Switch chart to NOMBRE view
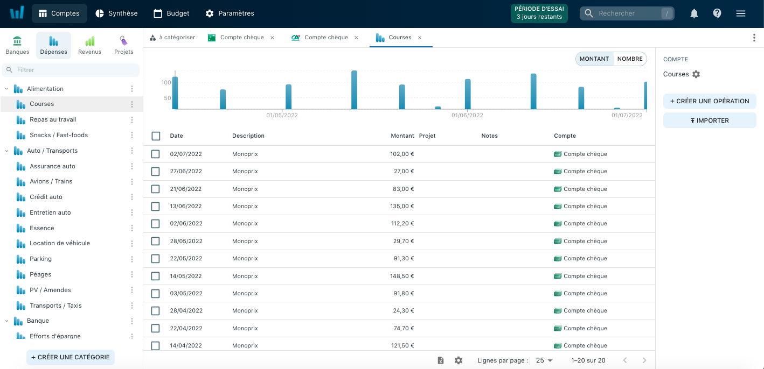764x369 pixels. [x=630, y=59]
